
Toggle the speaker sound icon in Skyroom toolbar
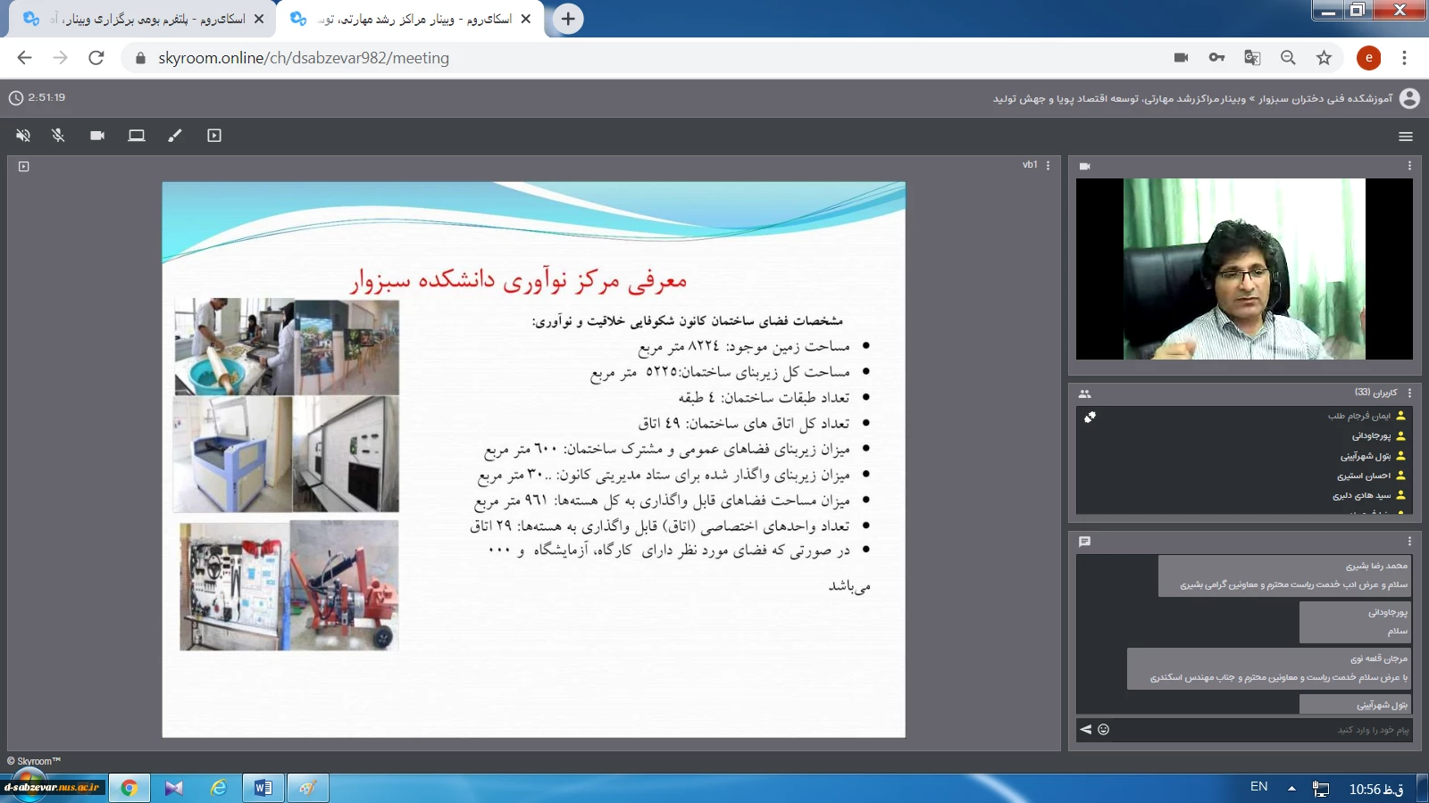(23, 136)
